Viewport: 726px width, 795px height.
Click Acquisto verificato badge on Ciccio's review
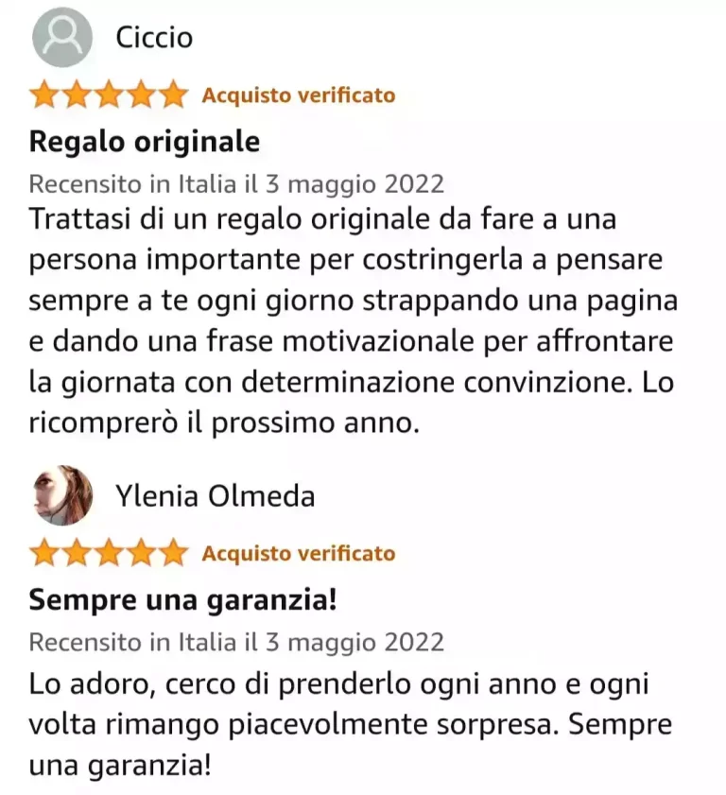pos(299,95)
